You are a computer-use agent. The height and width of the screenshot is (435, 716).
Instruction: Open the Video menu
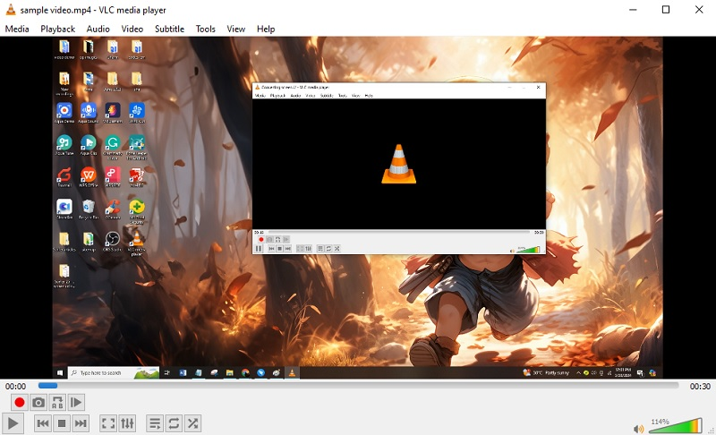132,29
